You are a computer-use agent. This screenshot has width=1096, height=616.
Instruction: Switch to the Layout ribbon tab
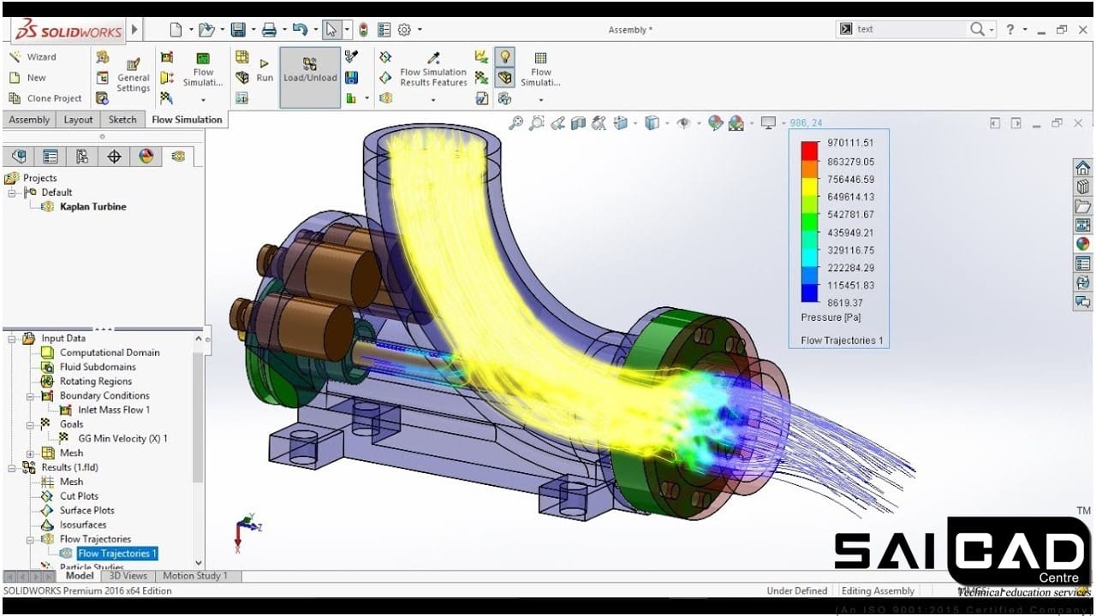point(78,120)
